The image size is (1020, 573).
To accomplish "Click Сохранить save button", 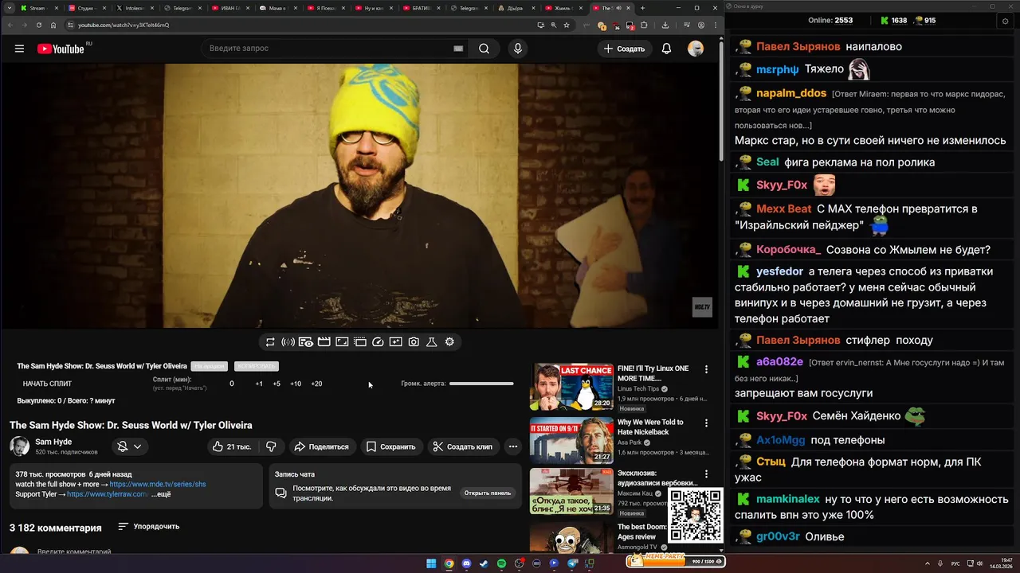I will point(391,446).
